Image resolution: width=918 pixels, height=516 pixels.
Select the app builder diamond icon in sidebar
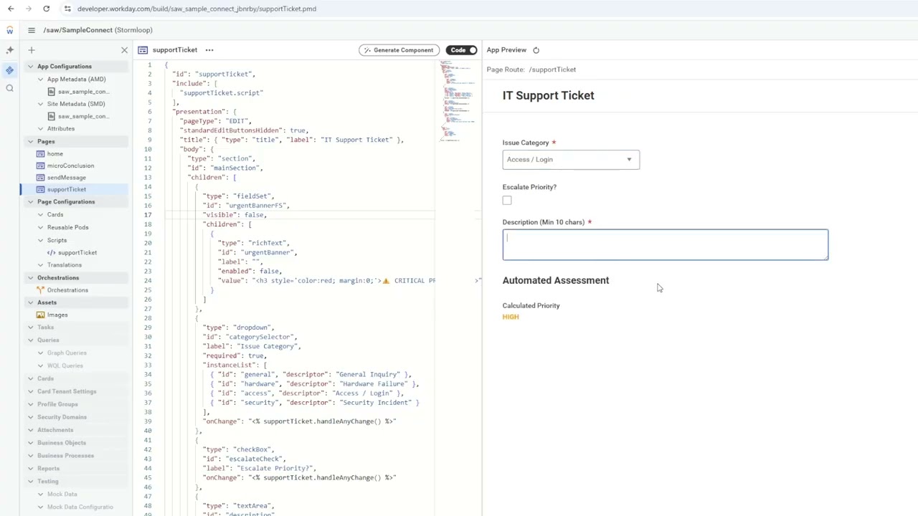(9, 70)
